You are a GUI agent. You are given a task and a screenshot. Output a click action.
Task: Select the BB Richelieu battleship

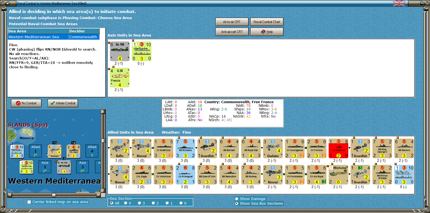185,148
